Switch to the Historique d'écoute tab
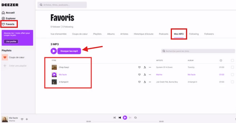 click(144, 34)
